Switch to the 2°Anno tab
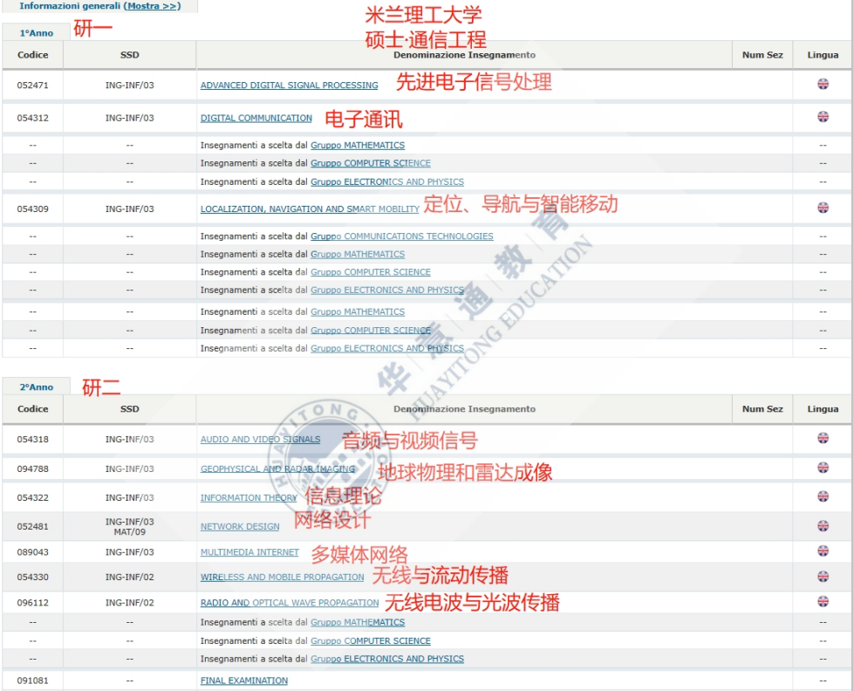Screen dimensions: 854x691 tap(37, 387)
